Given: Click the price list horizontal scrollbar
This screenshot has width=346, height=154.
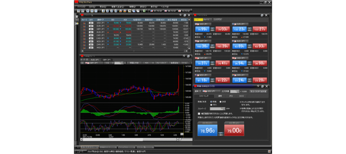Looking at the screenshot, I should [x=135, y=51].
